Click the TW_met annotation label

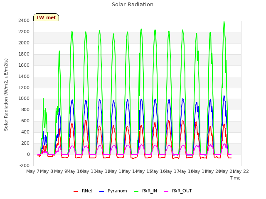(46, 17)
